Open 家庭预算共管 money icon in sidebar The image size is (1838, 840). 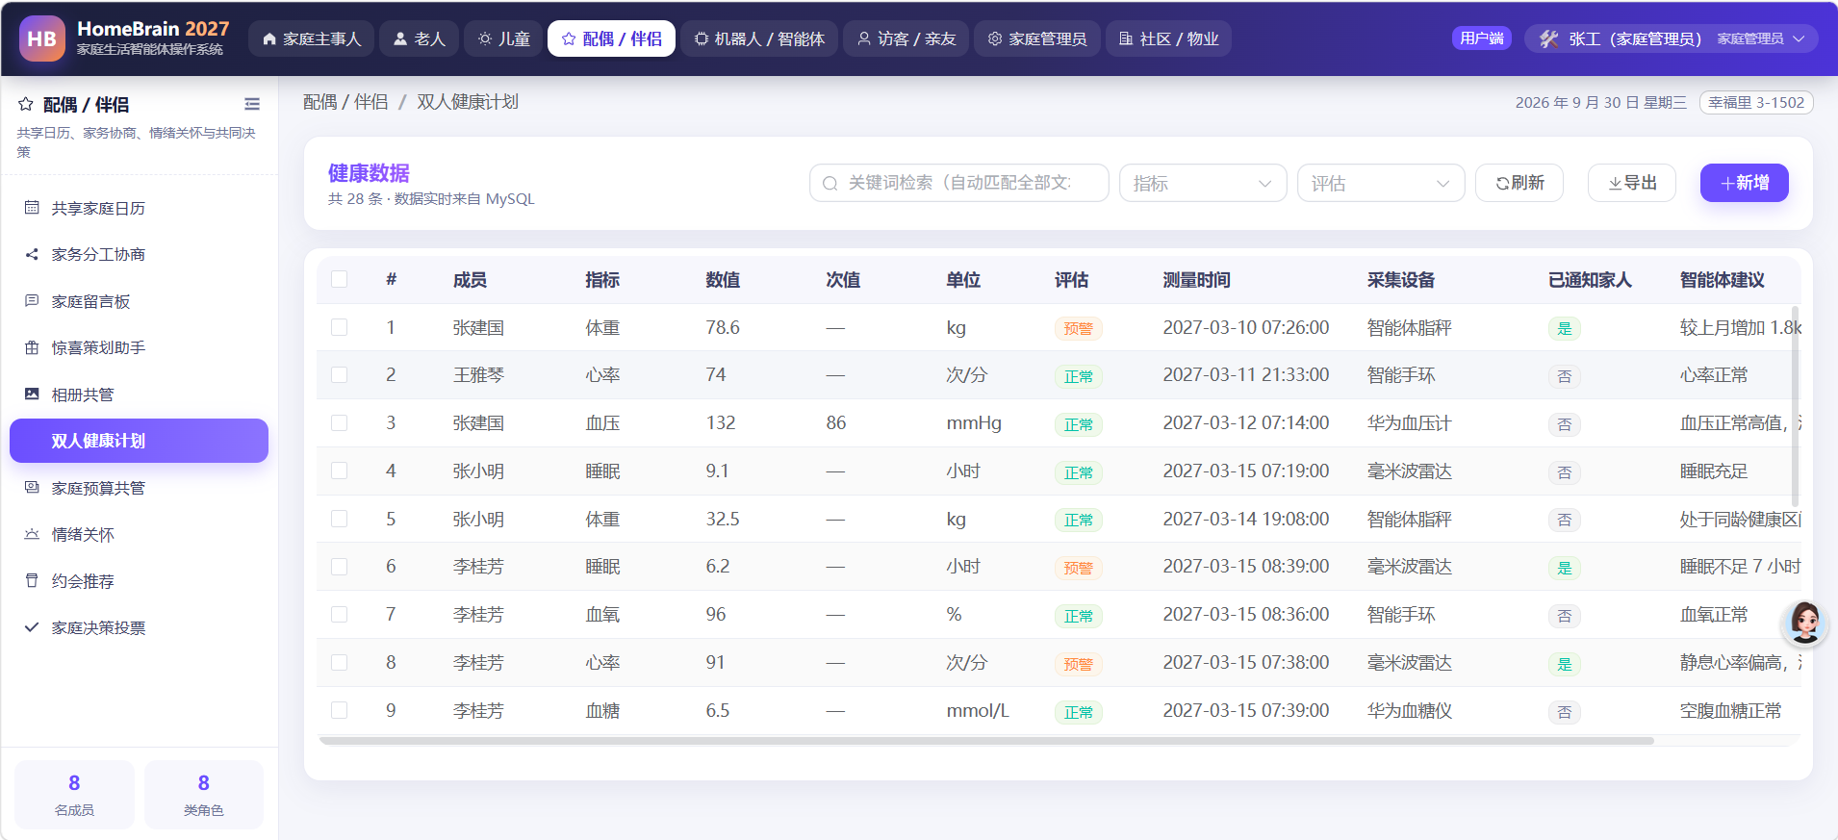(x=32, y=488)
